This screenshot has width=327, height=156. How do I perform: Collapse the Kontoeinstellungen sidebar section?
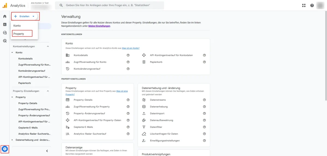[x=48, y=46]
